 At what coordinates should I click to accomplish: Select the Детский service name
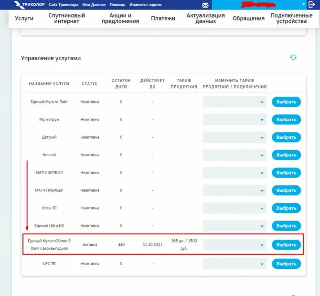click(x=49, y=137)
